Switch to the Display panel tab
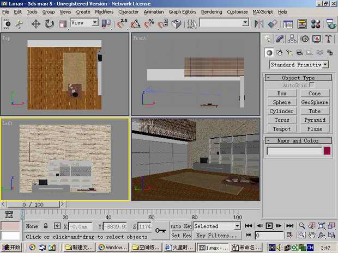The image size is (338, 253). (x=316, y=39)
